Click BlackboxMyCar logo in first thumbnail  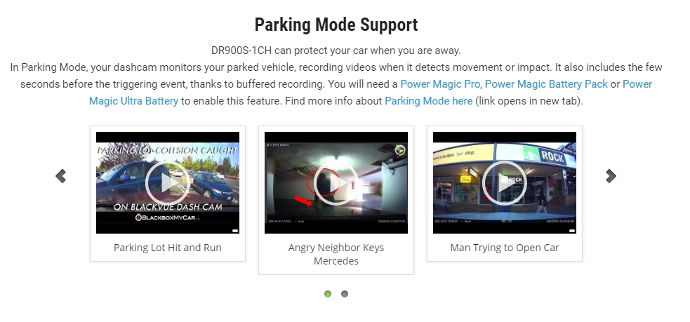point(168,217)
